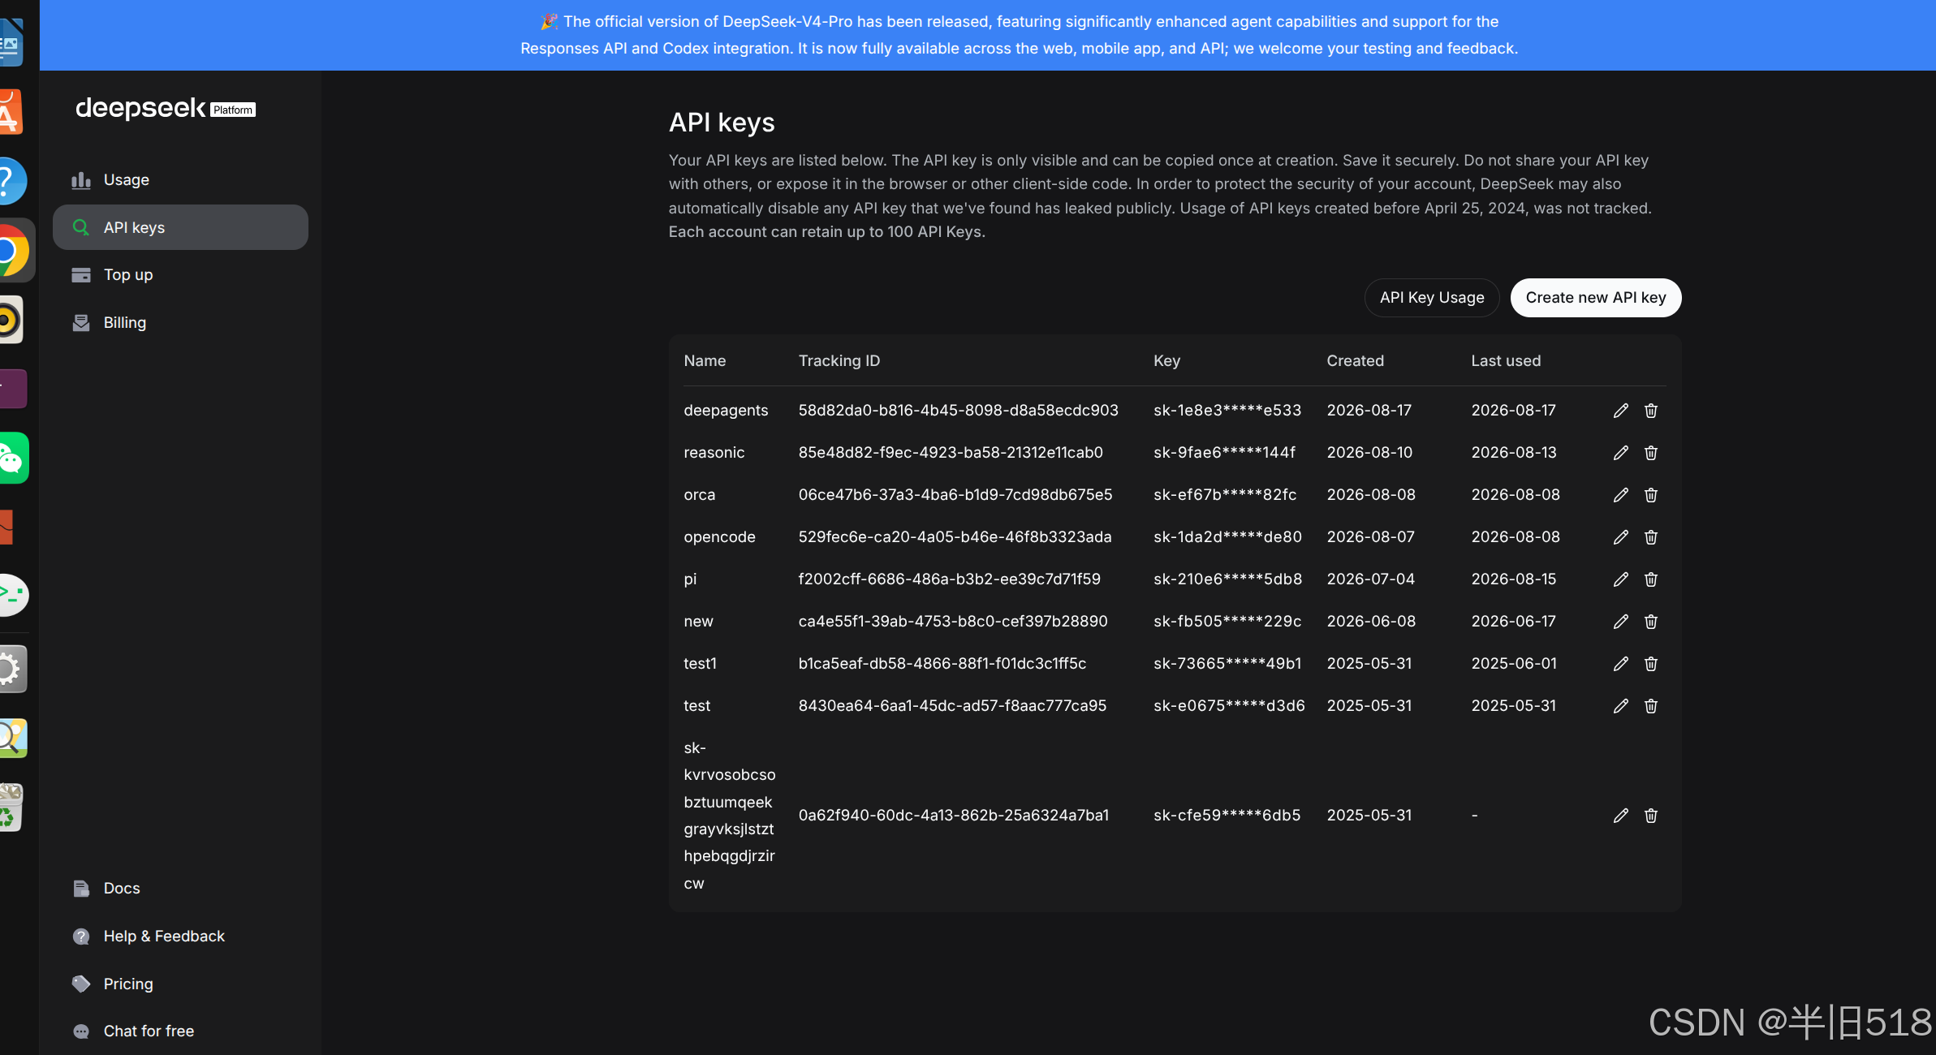Open the Docs link
This screenshot has width=1936, height=1055.
[x=180, y=889]
